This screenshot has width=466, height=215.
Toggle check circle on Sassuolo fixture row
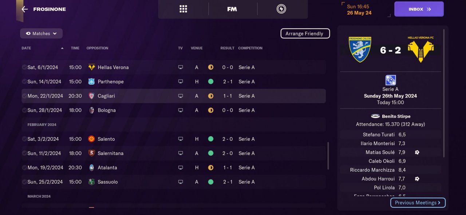coord(24,182)
